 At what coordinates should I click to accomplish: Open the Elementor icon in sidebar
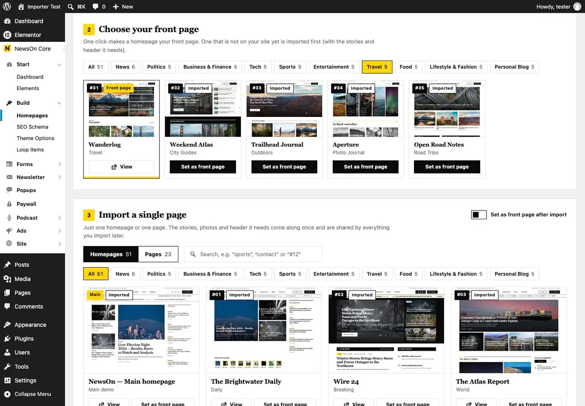(x=7, y=35)
